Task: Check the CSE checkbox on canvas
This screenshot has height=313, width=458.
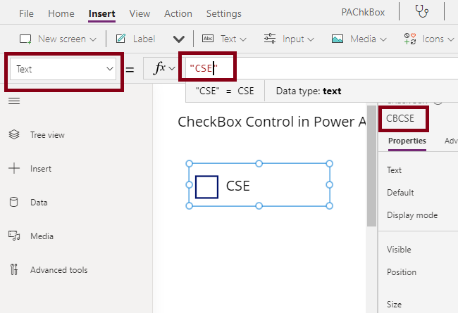Action: 206,187
